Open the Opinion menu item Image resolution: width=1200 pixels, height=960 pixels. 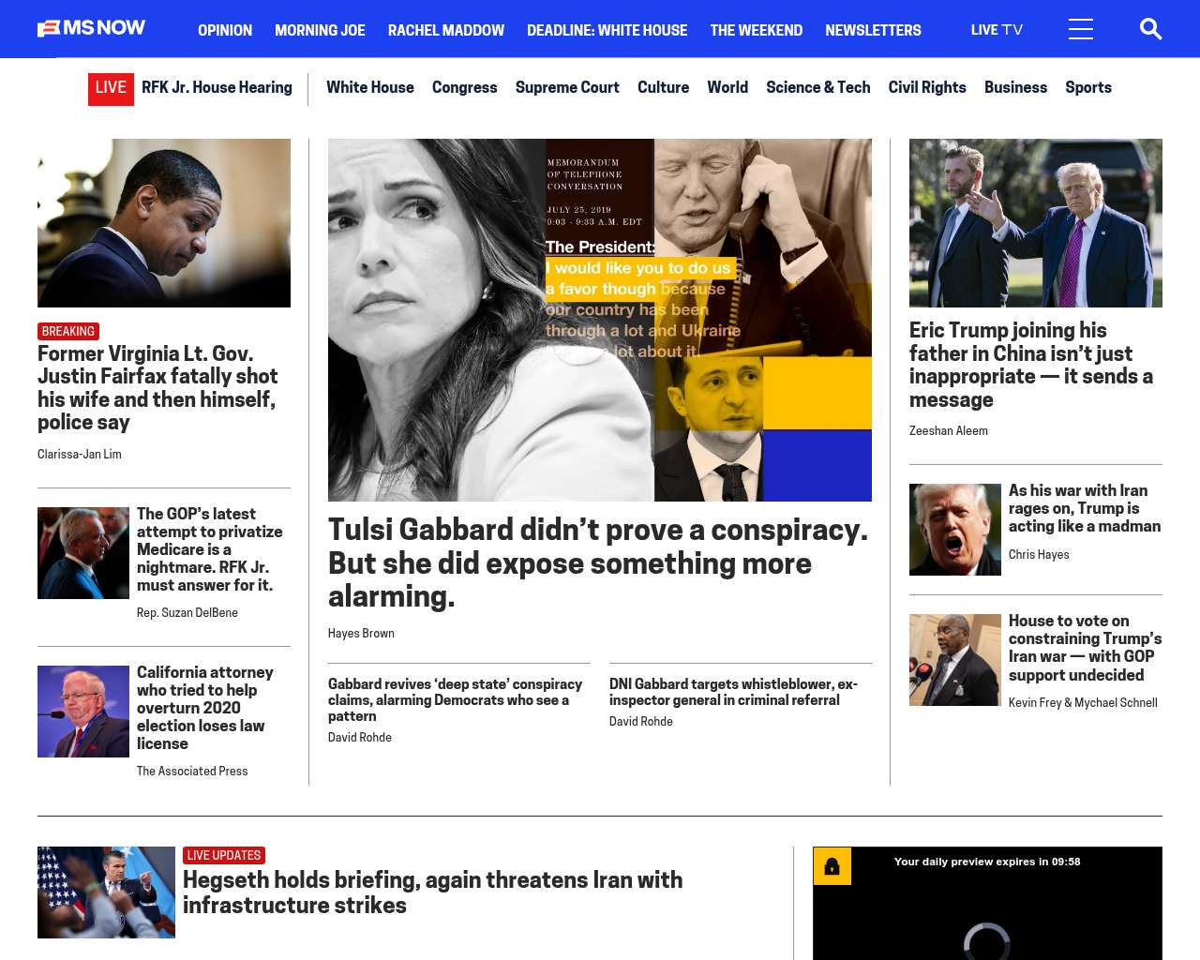(225, 30)
